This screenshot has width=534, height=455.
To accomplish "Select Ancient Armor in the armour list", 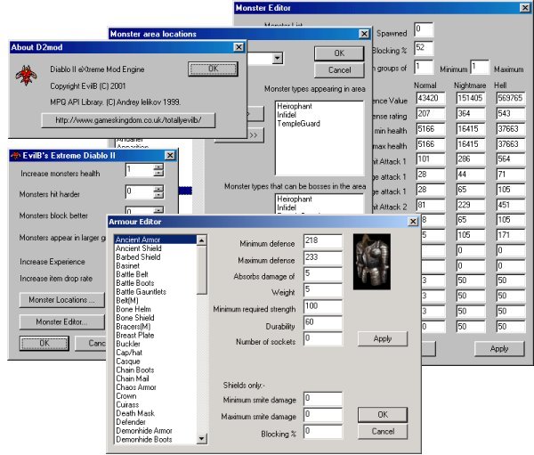I will pos(155,240).
